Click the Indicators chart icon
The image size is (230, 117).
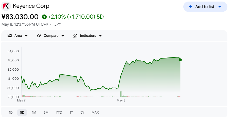75,35
